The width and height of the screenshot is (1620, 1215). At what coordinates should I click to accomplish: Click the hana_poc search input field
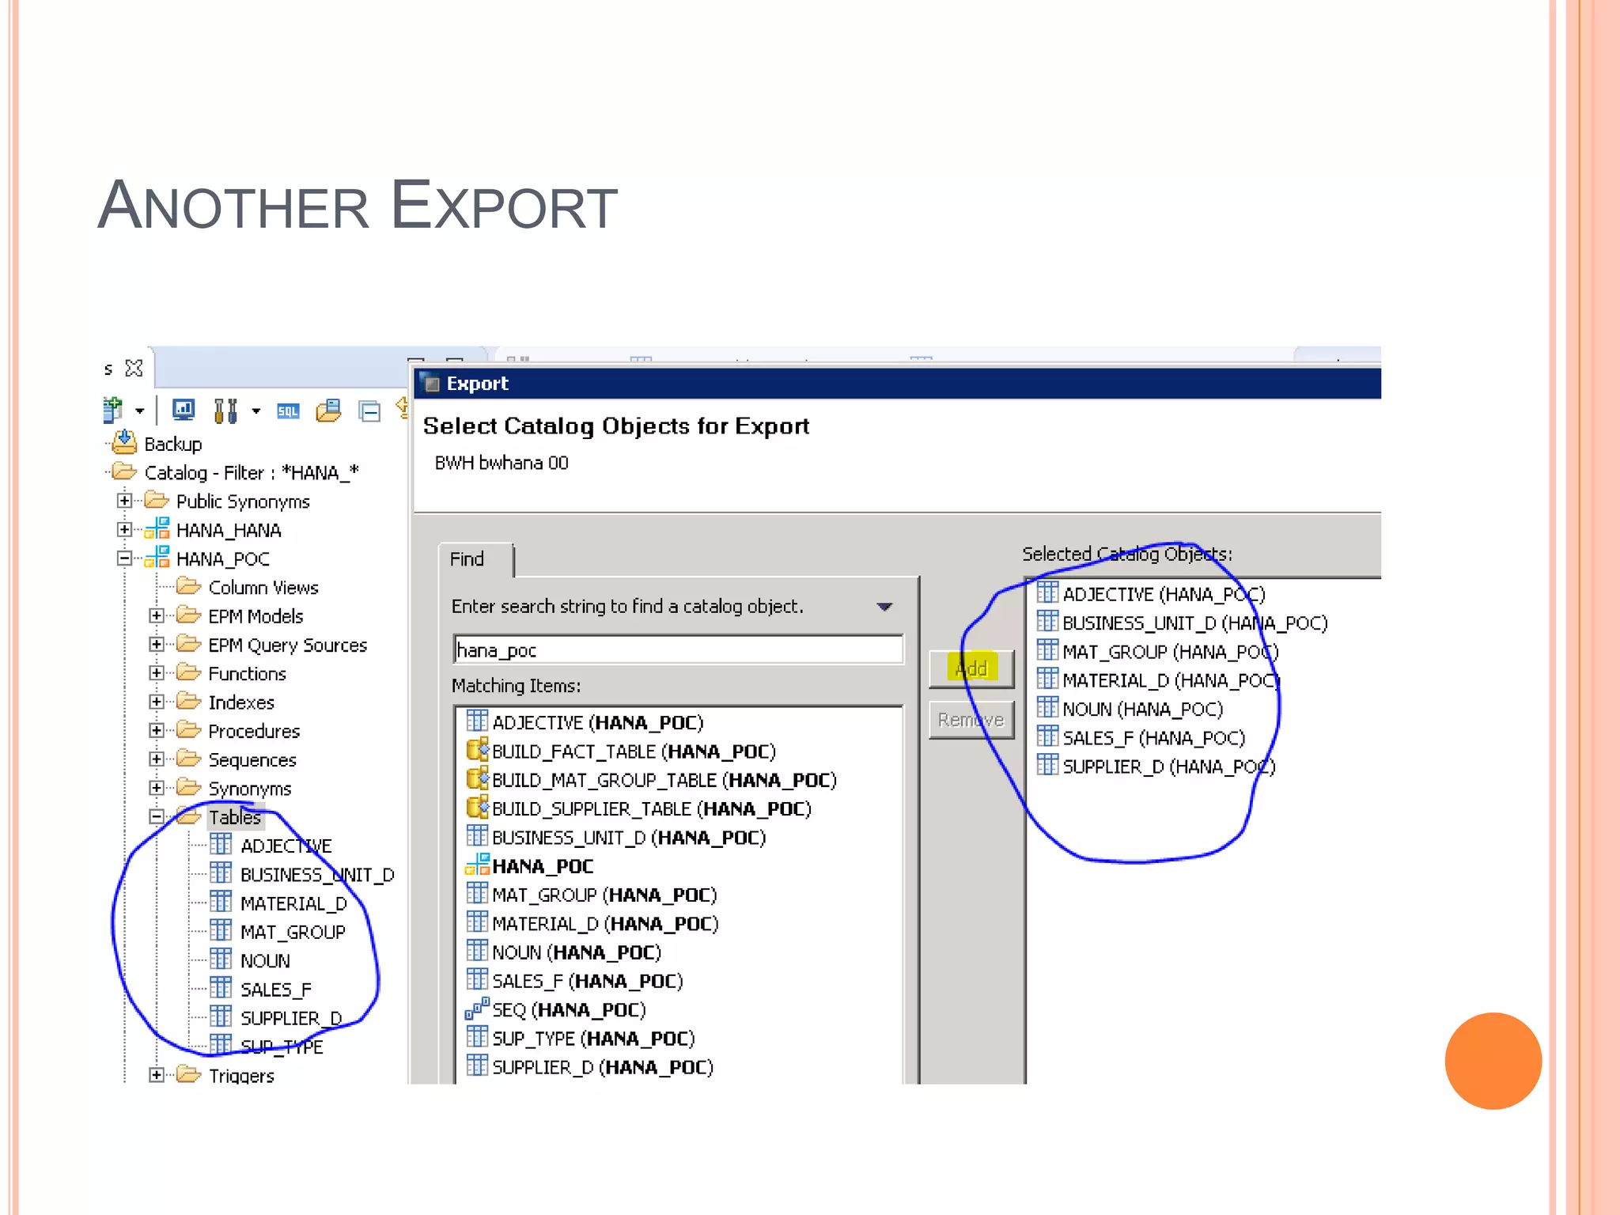click(678, 649)
